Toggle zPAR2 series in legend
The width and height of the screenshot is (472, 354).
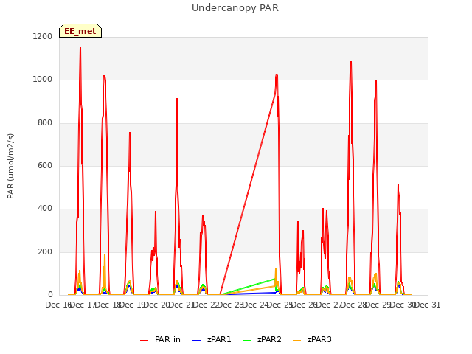[x=262, y=339]
